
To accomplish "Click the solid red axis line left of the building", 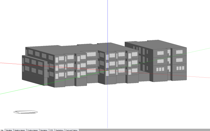I will [11, 64].
